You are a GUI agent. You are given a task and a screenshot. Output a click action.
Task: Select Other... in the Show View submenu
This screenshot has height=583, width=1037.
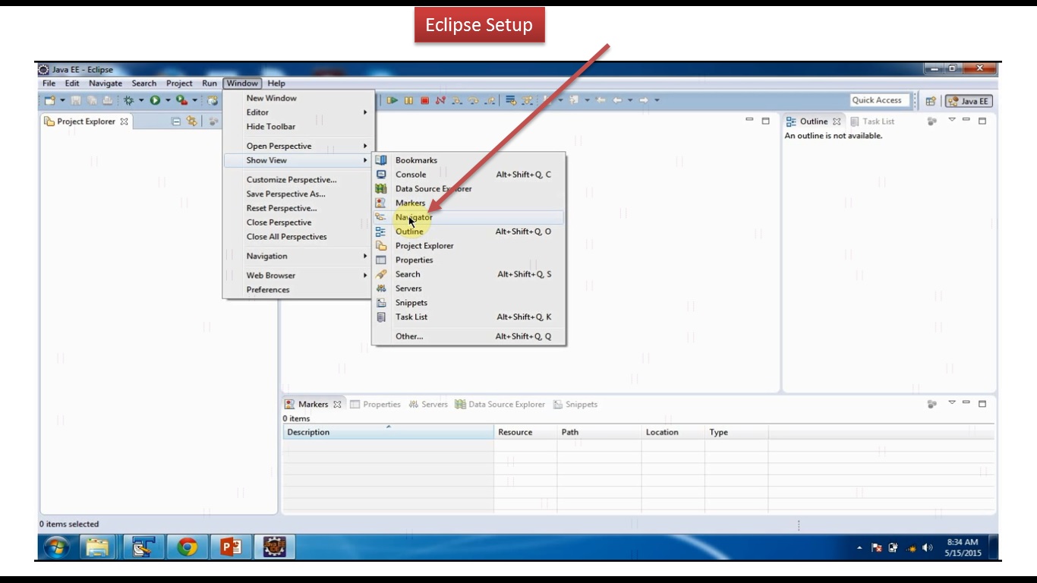(x=468, y=336)
